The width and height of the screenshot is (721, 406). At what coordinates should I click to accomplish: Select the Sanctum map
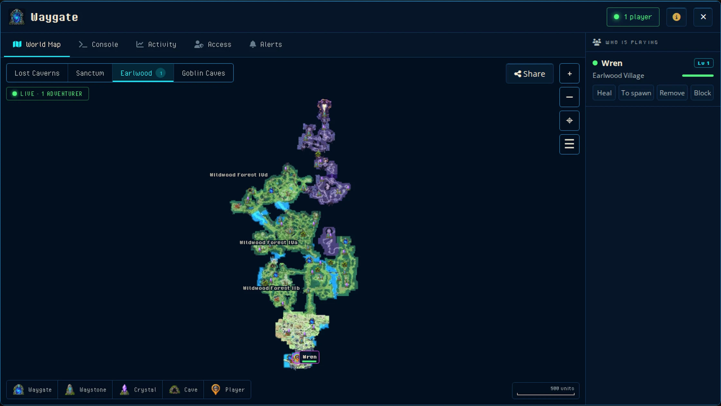90,73
